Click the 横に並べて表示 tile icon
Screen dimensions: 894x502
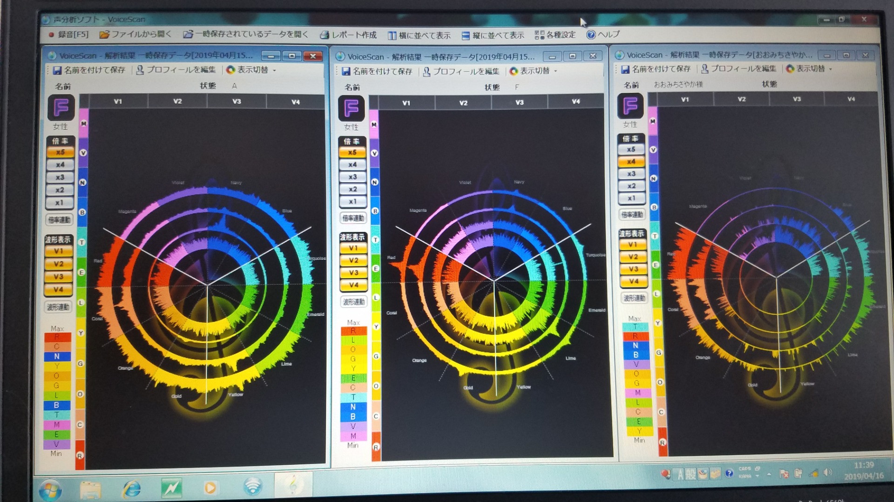[x=392, y=35]
